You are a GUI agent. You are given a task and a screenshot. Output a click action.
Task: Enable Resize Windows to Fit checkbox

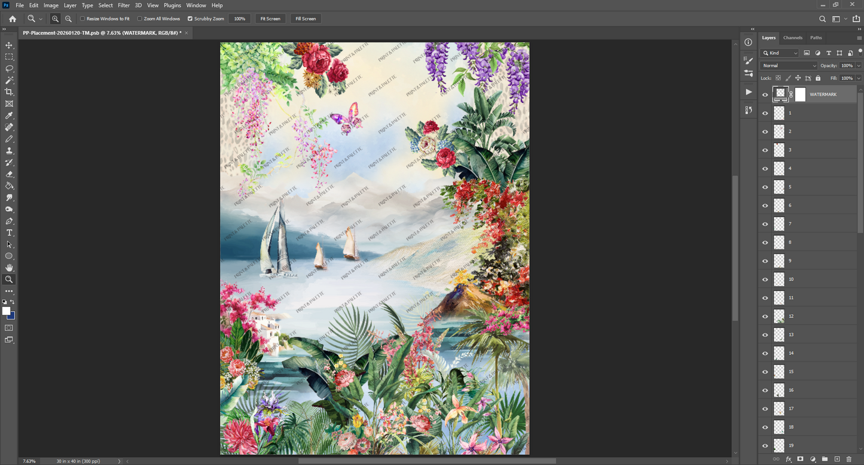tap(83, 19)
